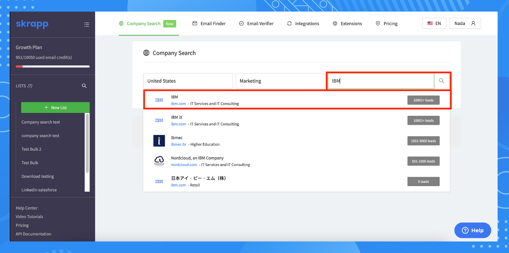Viewport: 509px width, 253px height.
Task: Open the Download testing list
Action: (x=37, y=176)
